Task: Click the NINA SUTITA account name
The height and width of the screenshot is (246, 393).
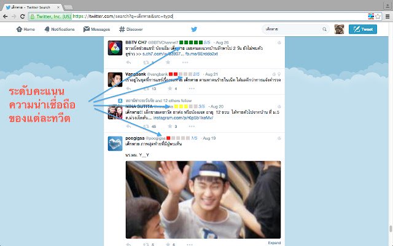Action: click(139, 106)
